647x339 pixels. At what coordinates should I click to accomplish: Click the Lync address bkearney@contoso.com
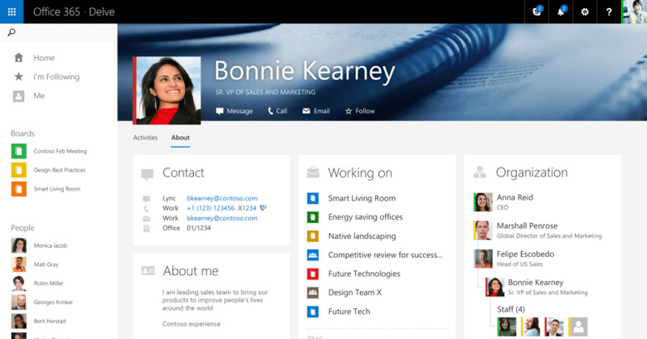[x=222, y=198]
